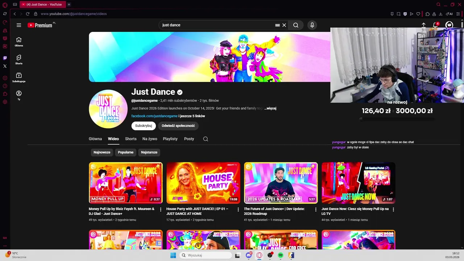Open Discord from the taskbar
The height and width of the screenshot is (261, 464).
(x=249, y=255)
